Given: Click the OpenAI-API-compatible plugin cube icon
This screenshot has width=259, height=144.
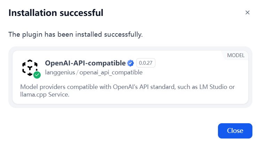Looking at the screenshot, I should [x=30, y=67].
